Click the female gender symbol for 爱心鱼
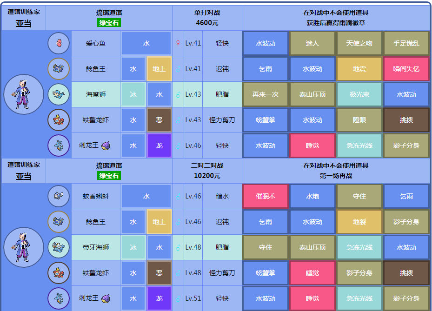The image size is (432, 311). click(x=178, y=43)
